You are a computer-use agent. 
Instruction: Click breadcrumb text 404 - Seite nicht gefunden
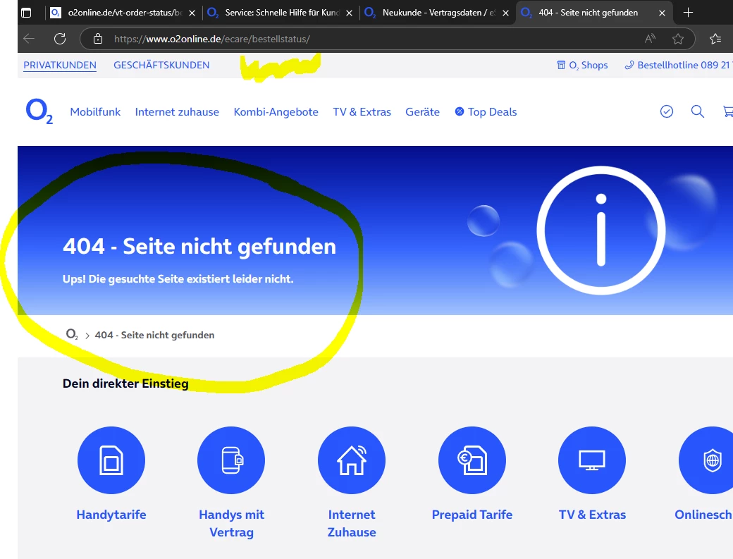click(x=155, y=335)
